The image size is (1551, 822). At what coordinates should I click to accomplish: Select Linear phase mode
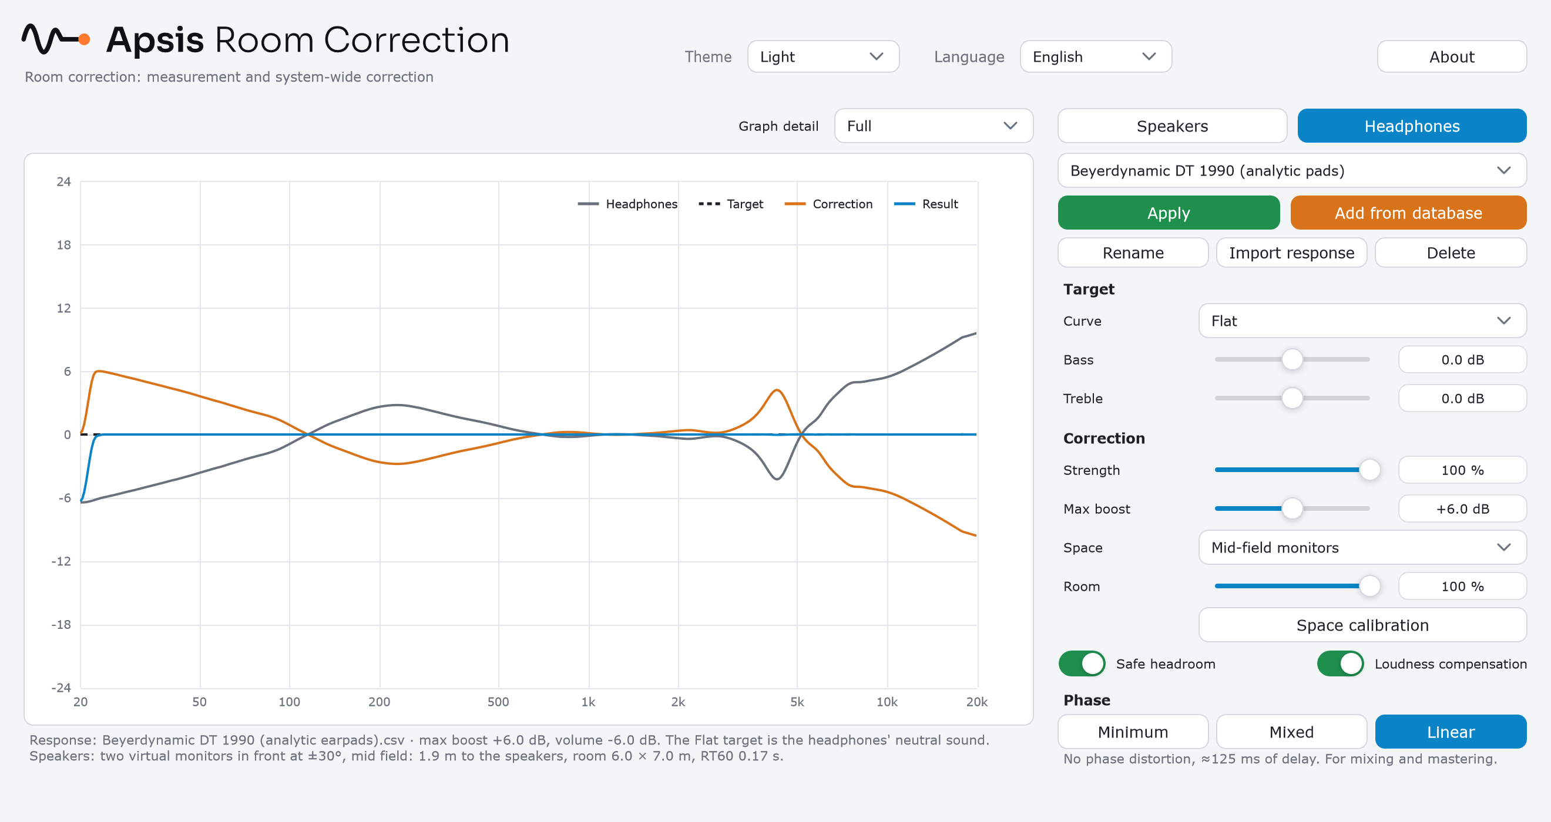pos(1451,732)
